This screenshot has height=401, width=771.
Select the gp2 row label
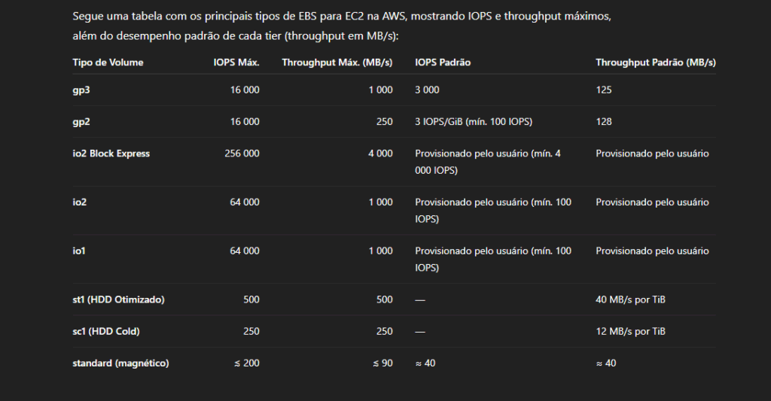click(81, 121)
